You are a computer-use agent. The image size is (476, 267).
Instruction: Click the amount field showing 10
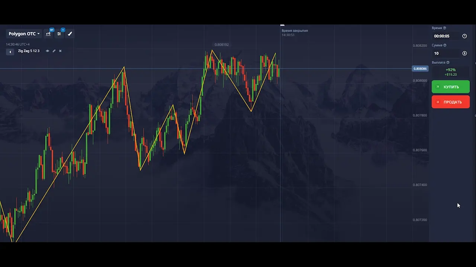(x=446, y=53)
